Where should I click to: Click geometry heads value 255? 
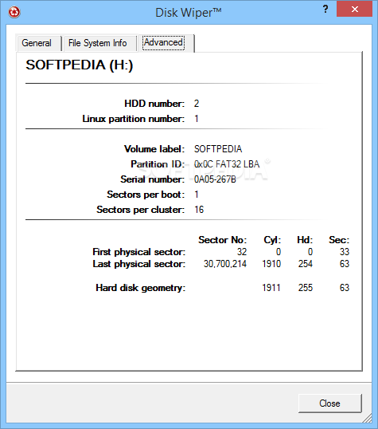(x=306, y=288)
